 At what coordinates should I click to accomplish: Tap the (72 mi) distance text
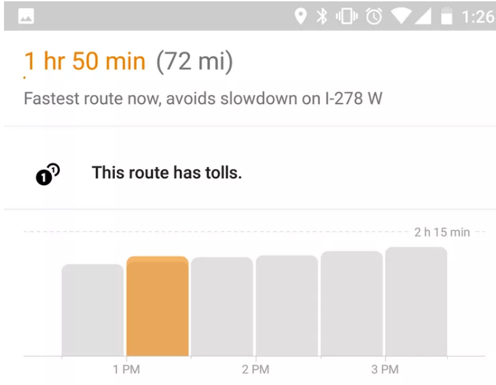(x=195, y=62)
